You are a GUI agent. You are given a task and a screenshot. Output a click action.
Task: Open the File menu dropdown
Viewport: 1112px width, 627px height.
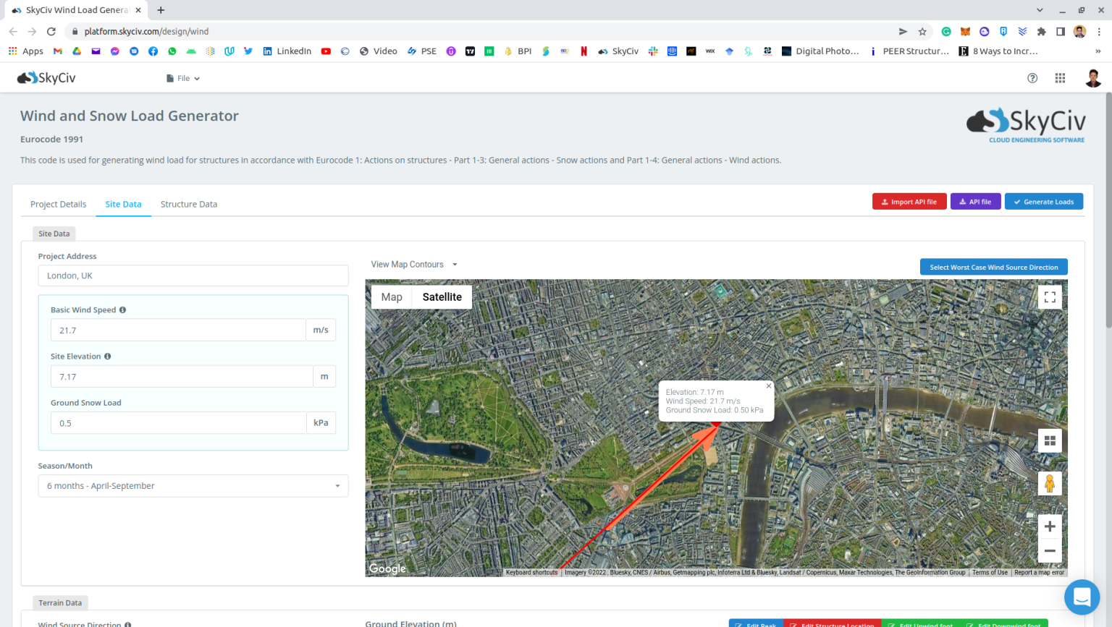[183, 78]
